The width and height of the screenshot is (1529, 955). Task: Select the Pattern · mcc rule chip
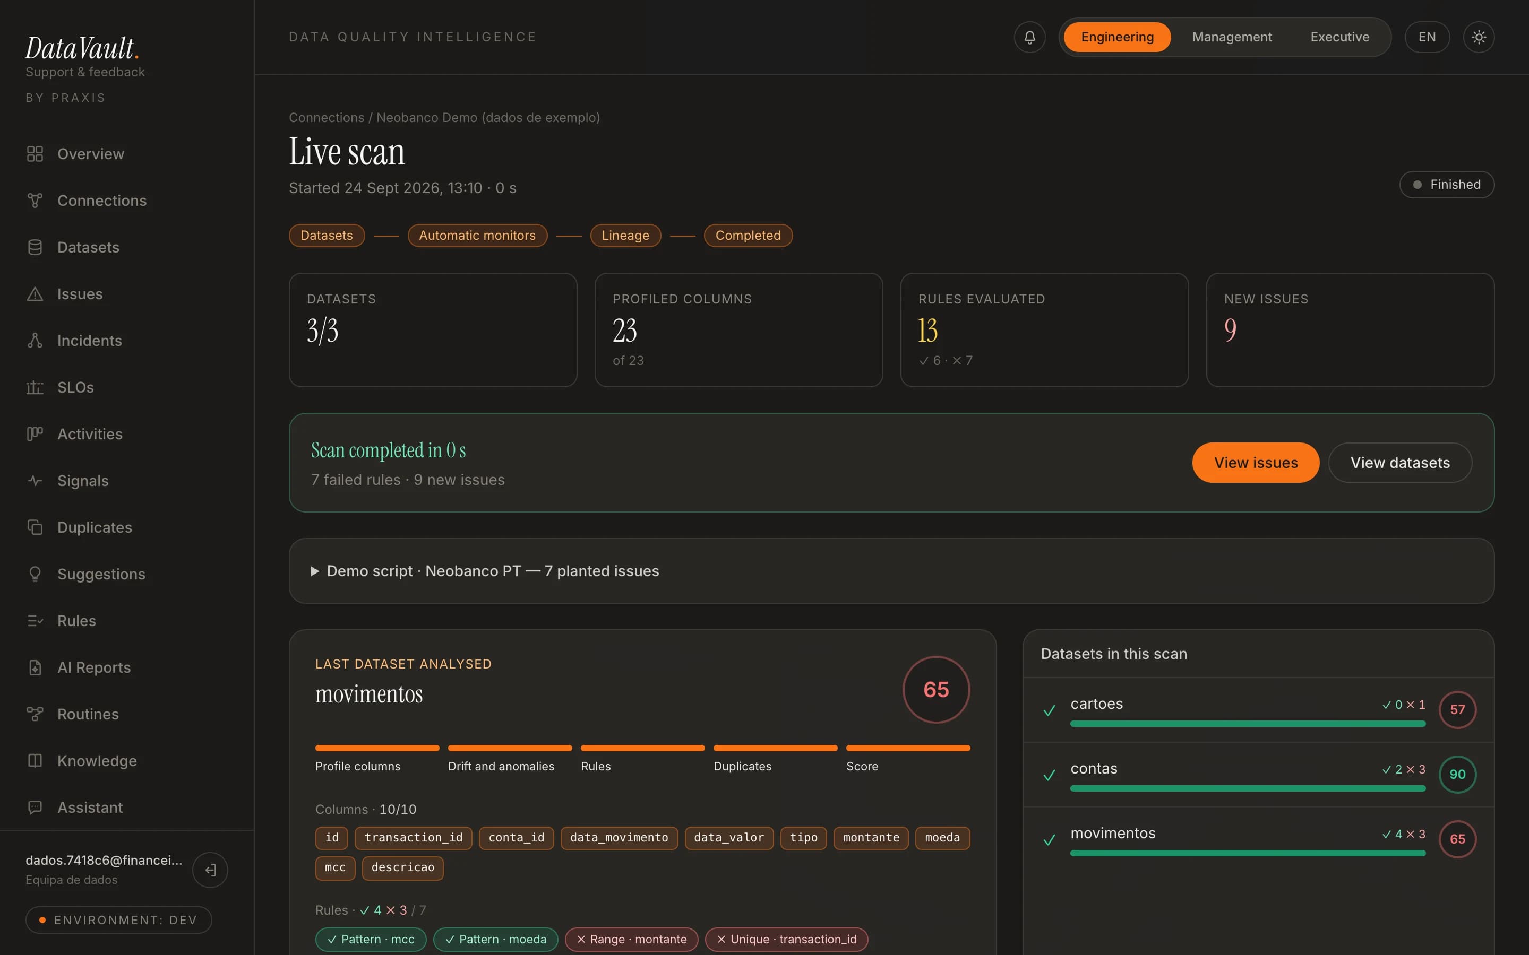371,940
